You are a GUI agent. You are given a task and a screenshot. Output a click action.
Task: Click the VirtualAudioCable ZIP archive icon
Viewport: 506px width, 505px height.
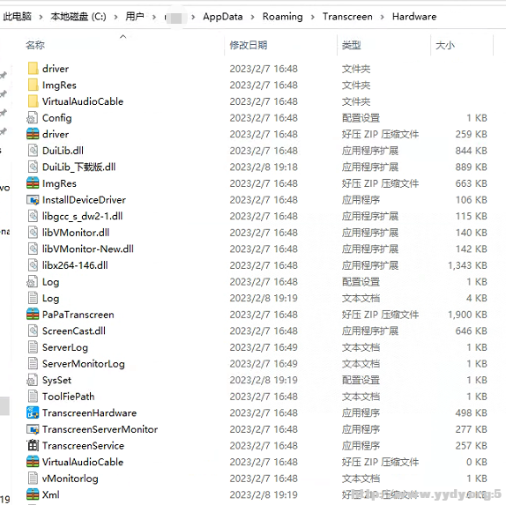[x=33, y=462]
